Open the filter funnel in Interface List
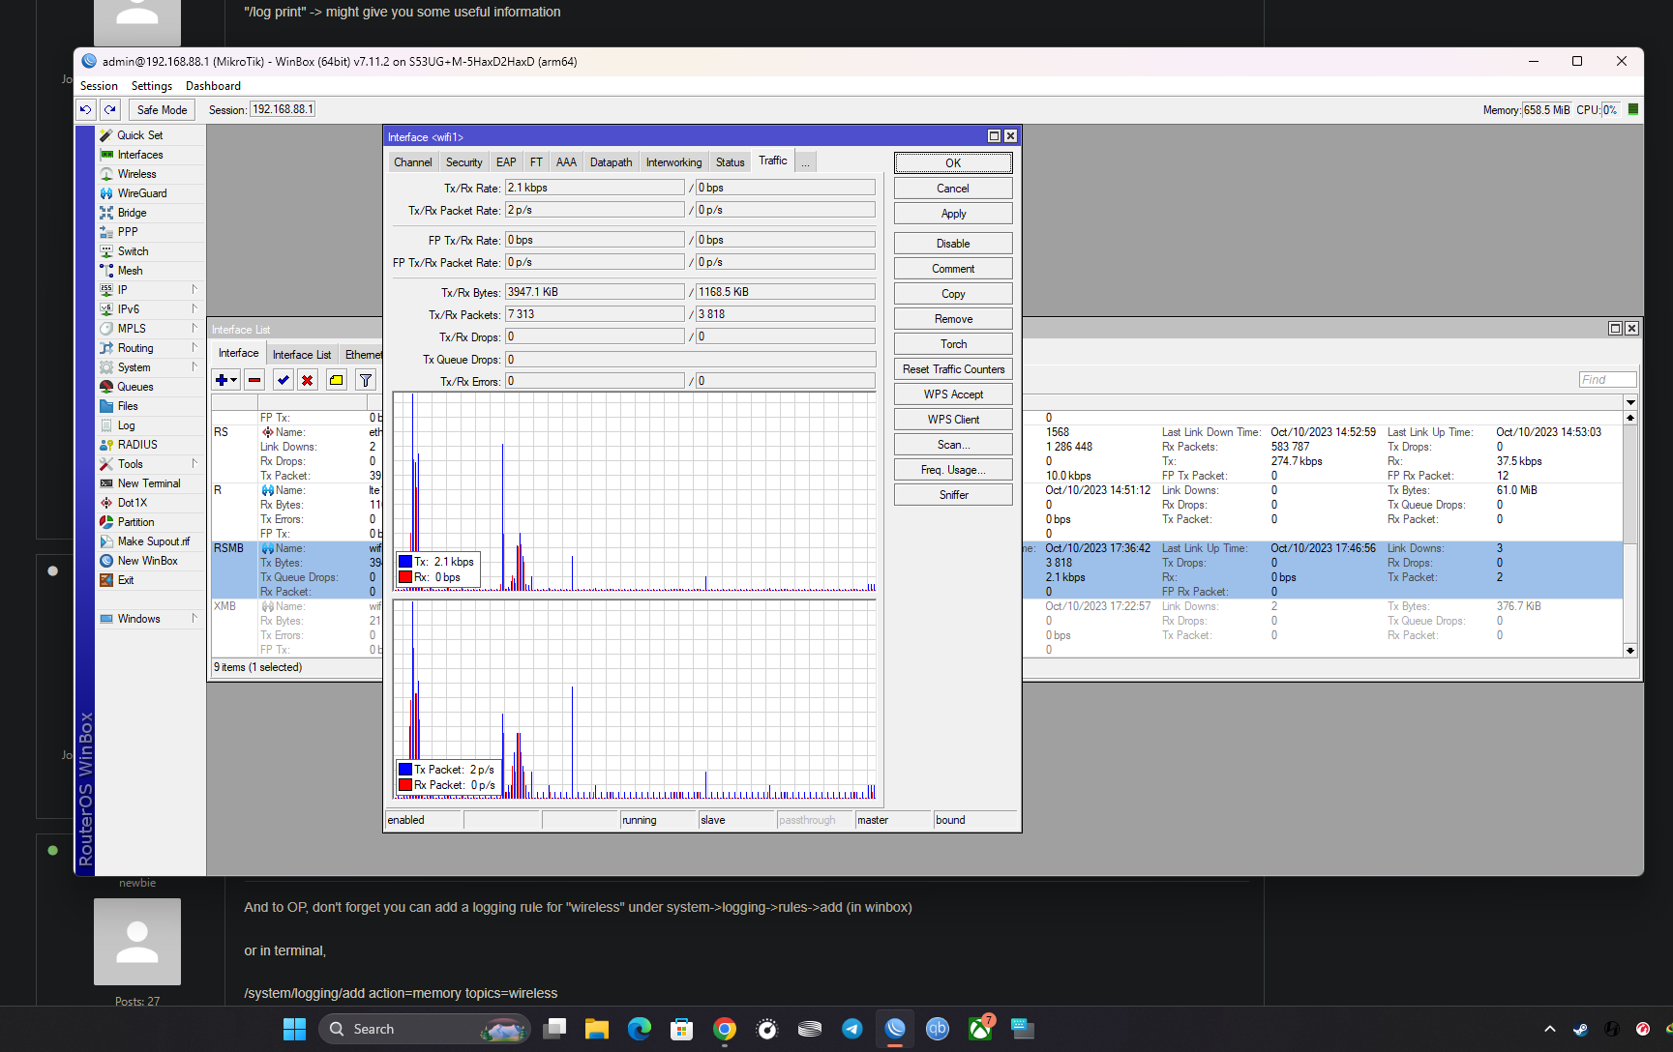The height and width of the screenshot is (1052, 1673). (x=366, y=380)
